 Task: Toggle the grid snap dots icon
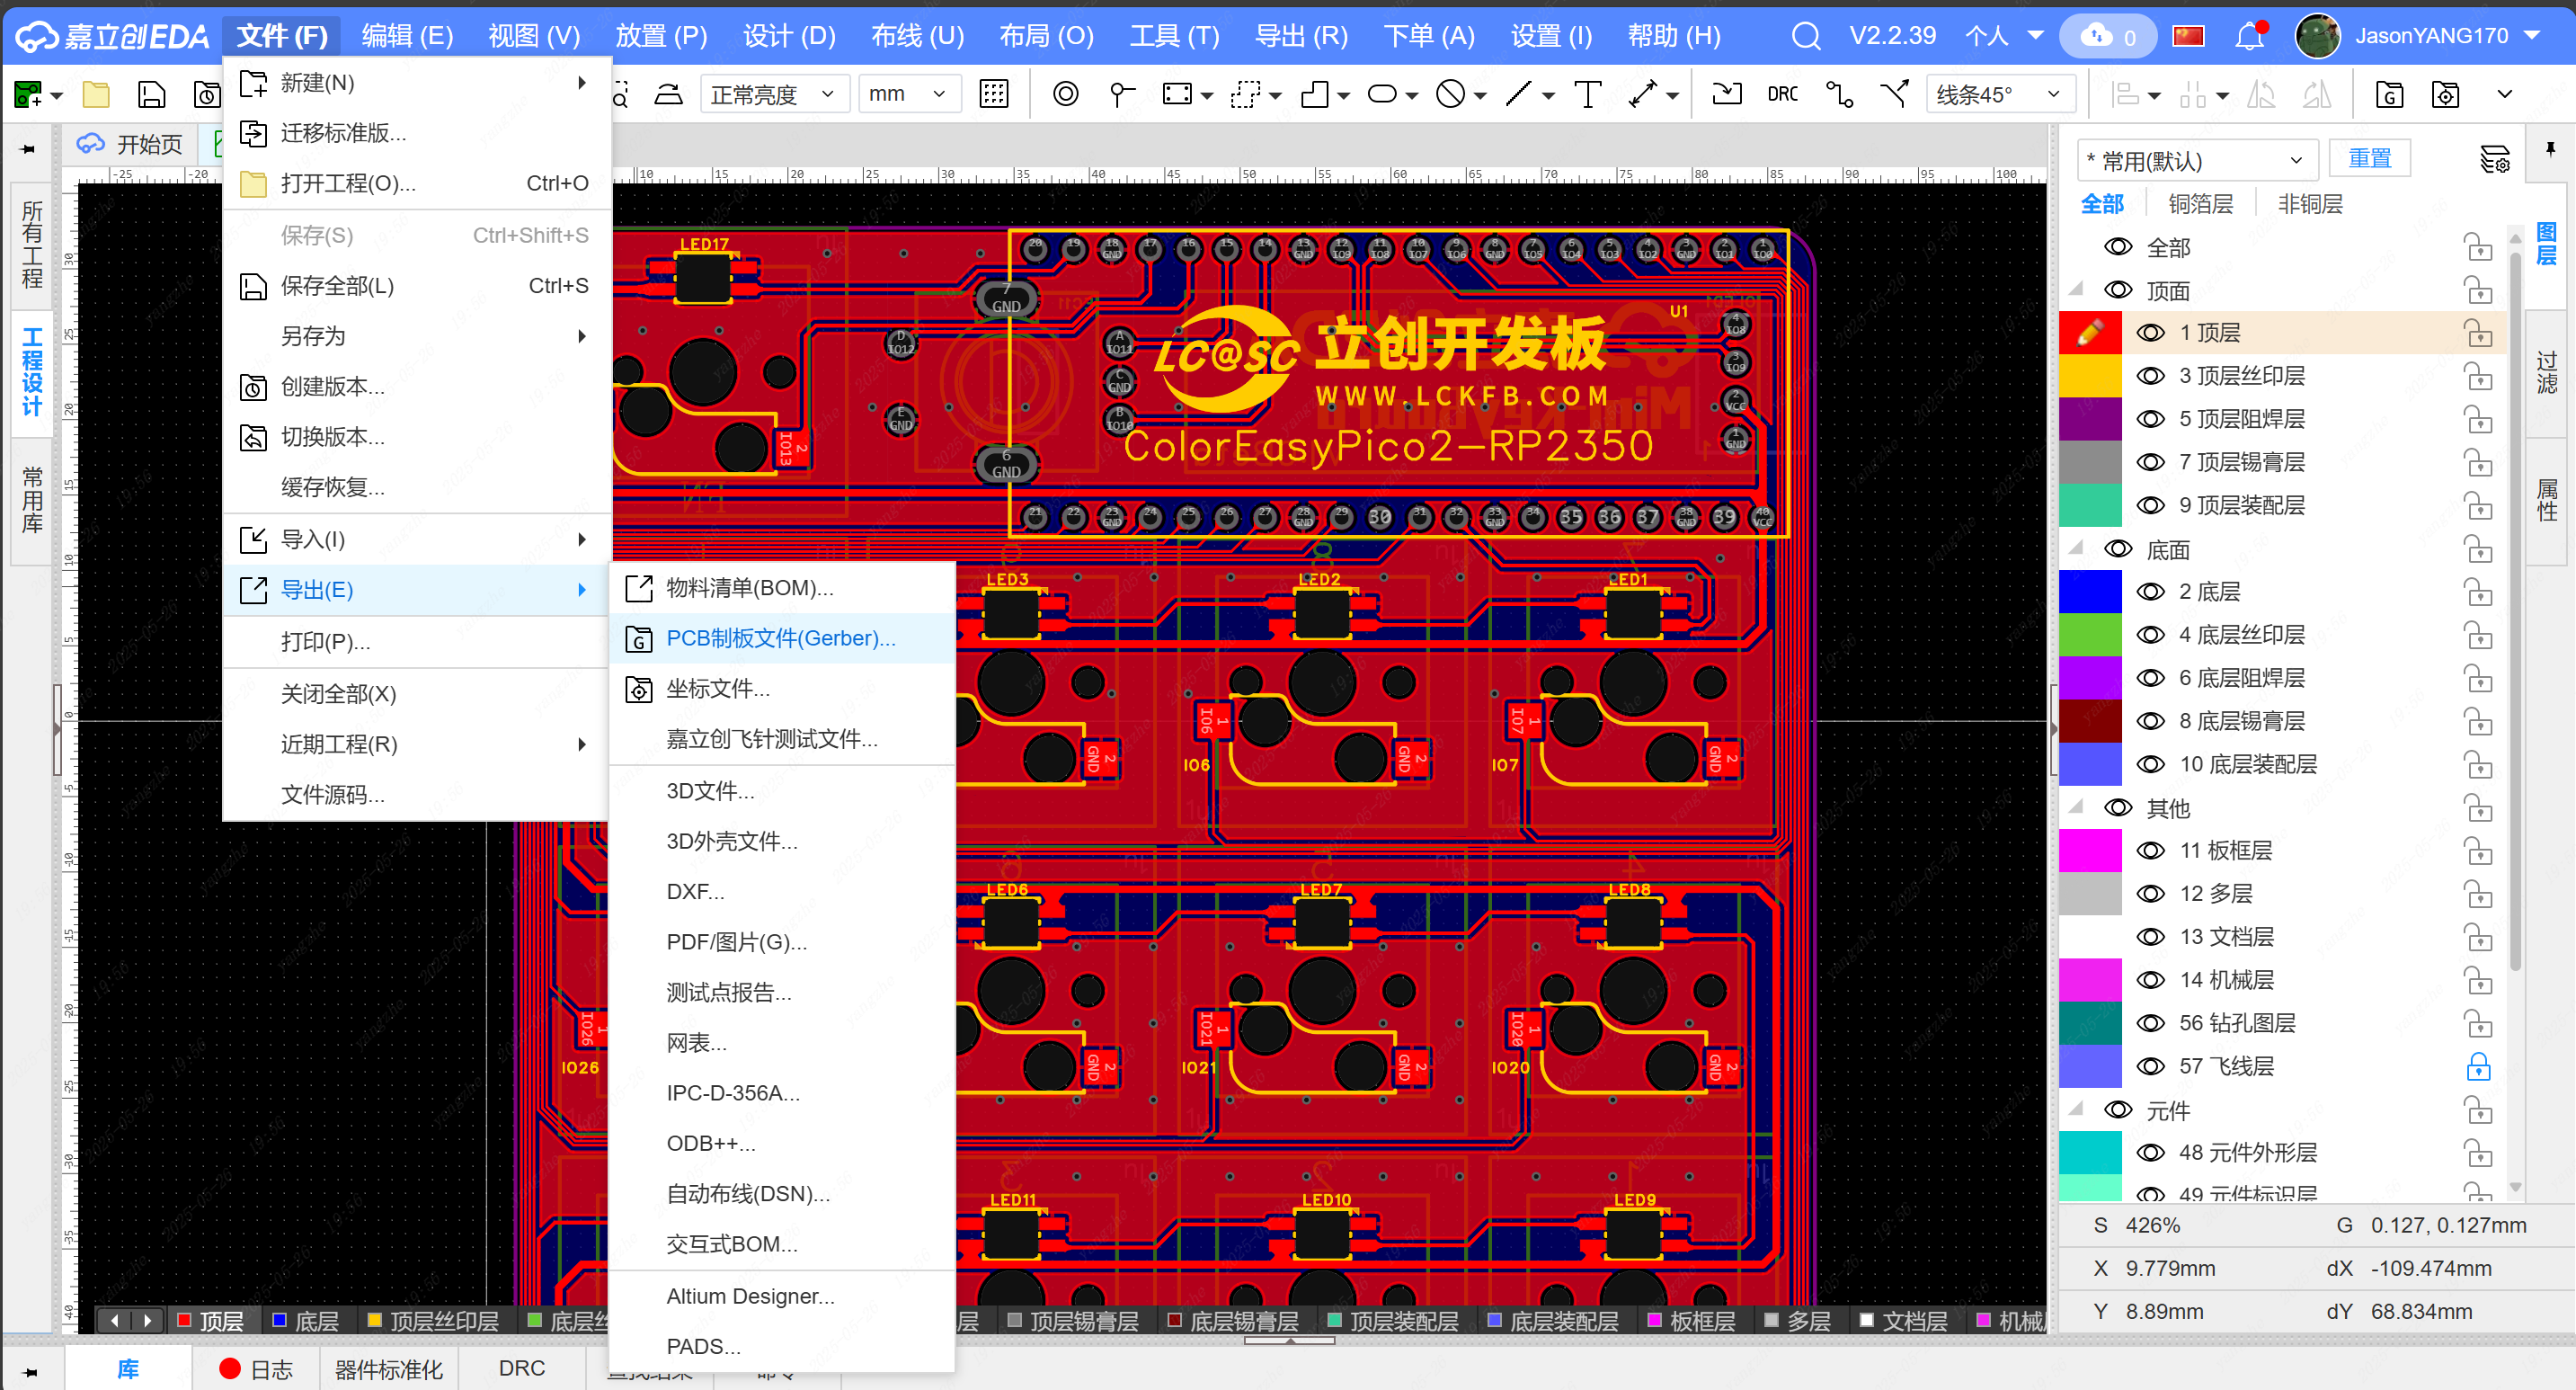click(x=994, y=94)
